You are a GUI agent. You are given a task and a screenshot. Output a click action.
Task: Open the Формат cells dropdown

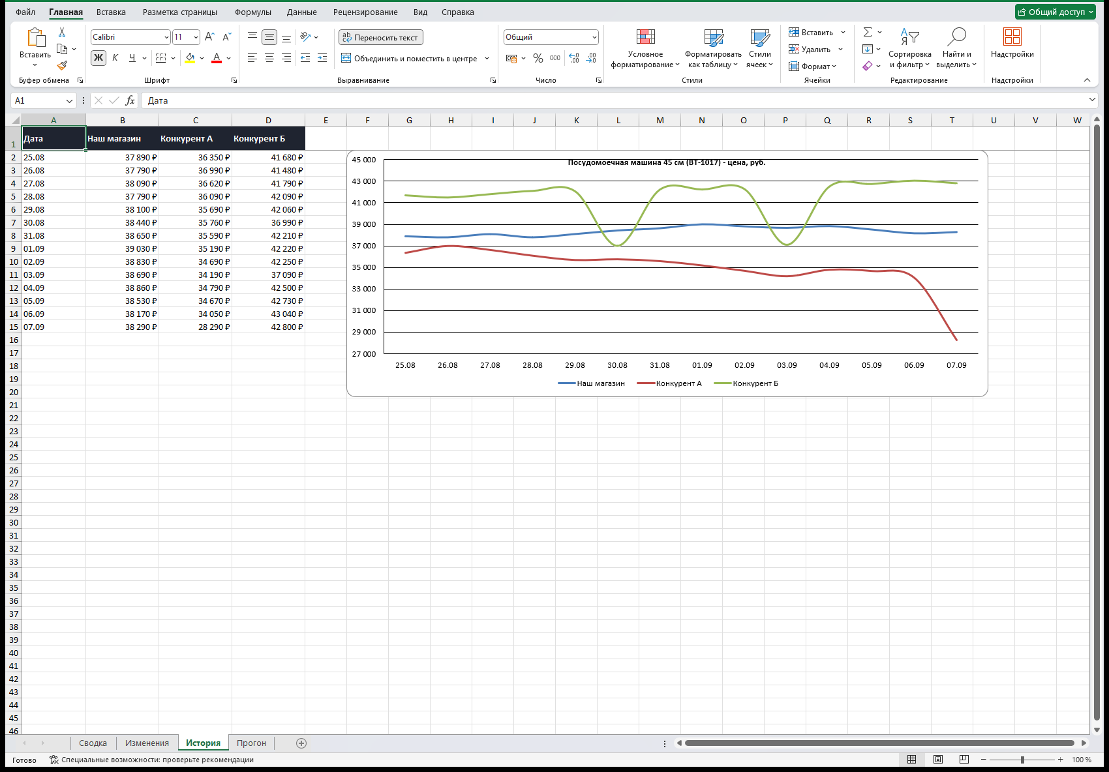tap(813, 66)
